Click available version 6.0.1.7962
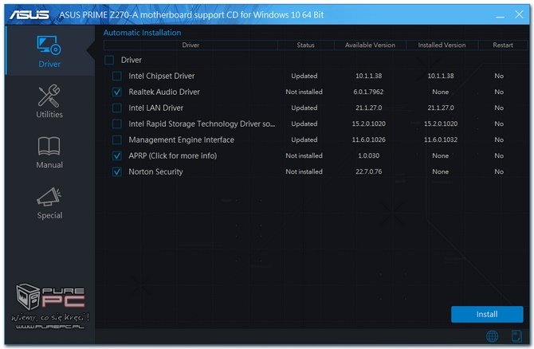Screen dimensions: 534x349 tap(368, 92)
